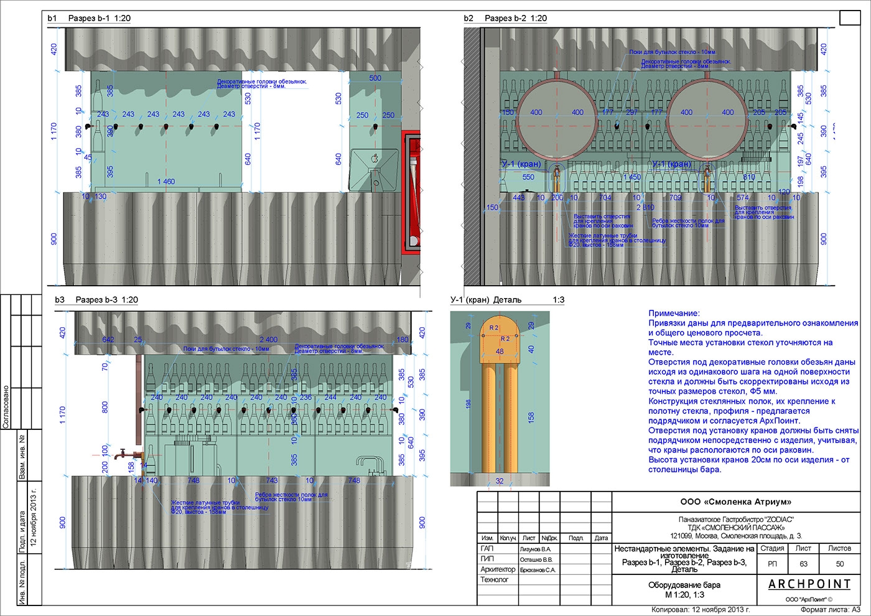Click the dimension '810' in section b-2
This screenshot has width=871, height=616.
tap(748, 177)
